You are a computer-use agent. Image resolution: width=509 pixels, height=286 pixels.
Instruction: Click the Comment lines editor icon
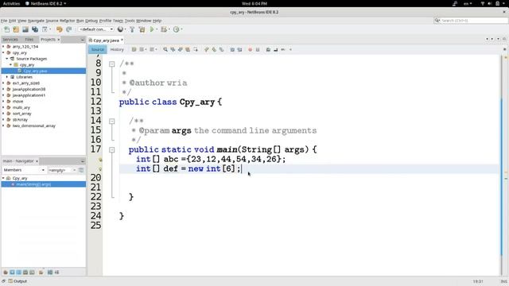268,49
